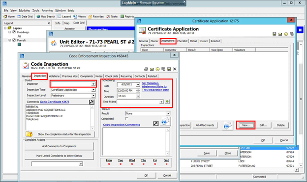Switch to Checklist tab in Certificate Application
This screenshot has width=307, height=182.
[182, 41]
